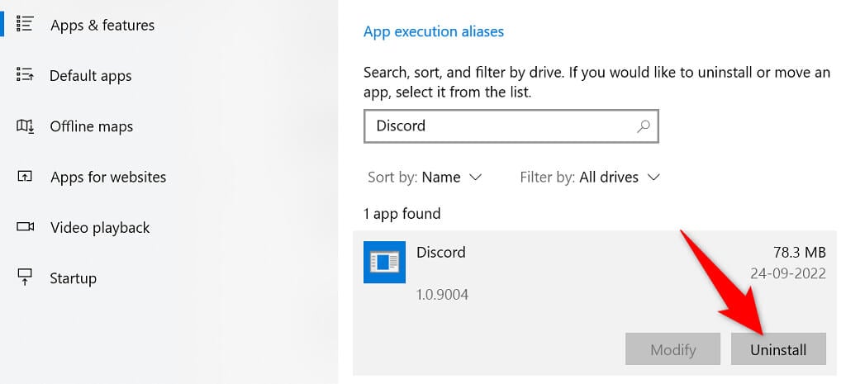
Task: Go to Default apps settings
Action: point(91,76)
